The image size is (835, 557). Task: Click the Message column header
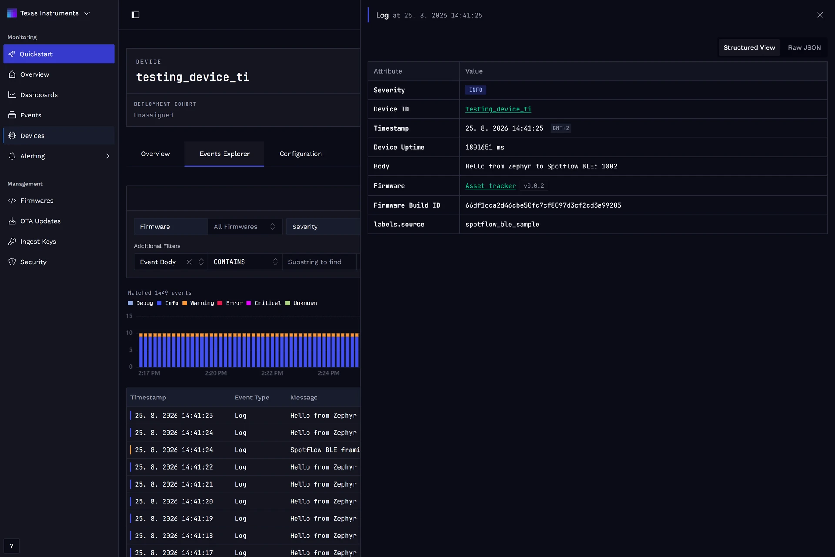pyautogui.click(x=304, y=398)
